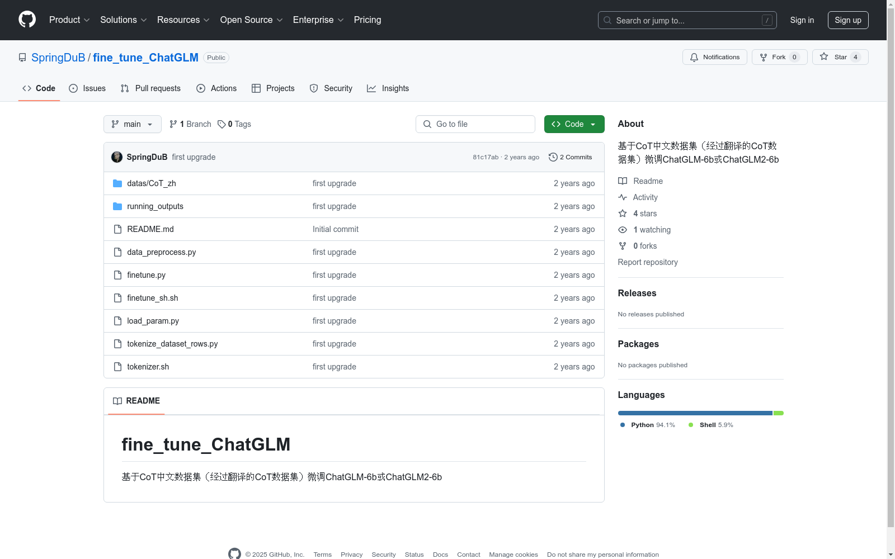
Task: Open README.md file
Action: tap(150, 229)
